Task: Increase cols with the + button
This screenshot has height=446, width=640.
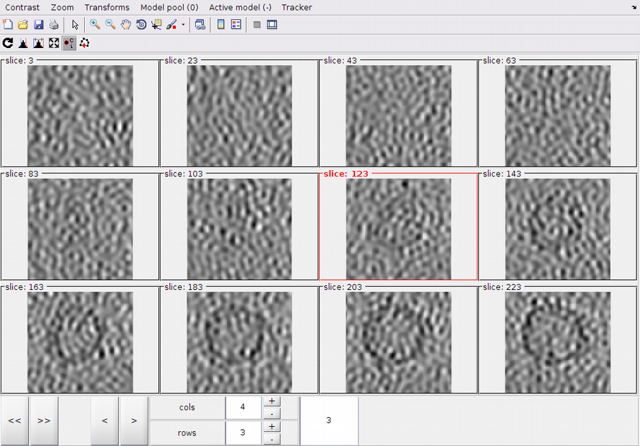Action: pyautogui.click(x=272, y=402)
